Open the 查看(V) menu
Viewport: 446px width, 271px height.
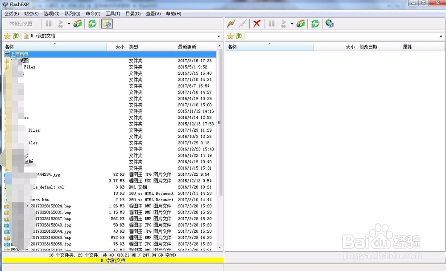pyautogui.click(x=153, y=14)
